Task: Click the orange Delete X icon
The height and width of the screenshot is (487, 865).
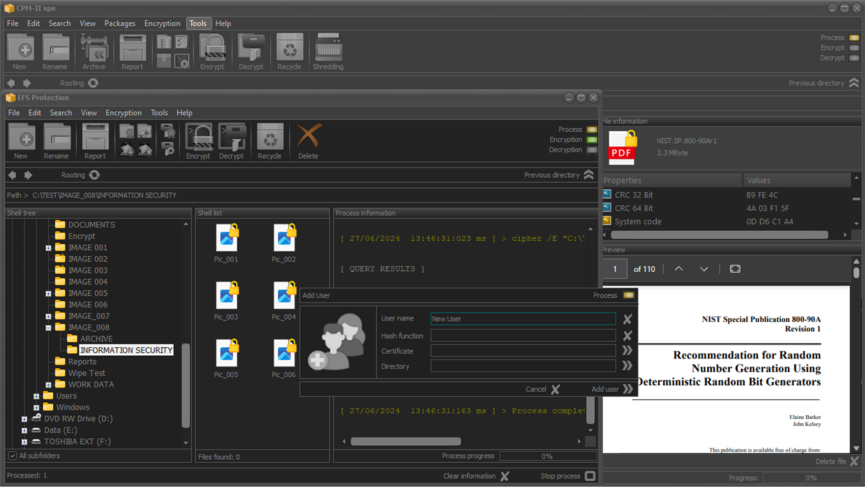Action: coord(308,136)
